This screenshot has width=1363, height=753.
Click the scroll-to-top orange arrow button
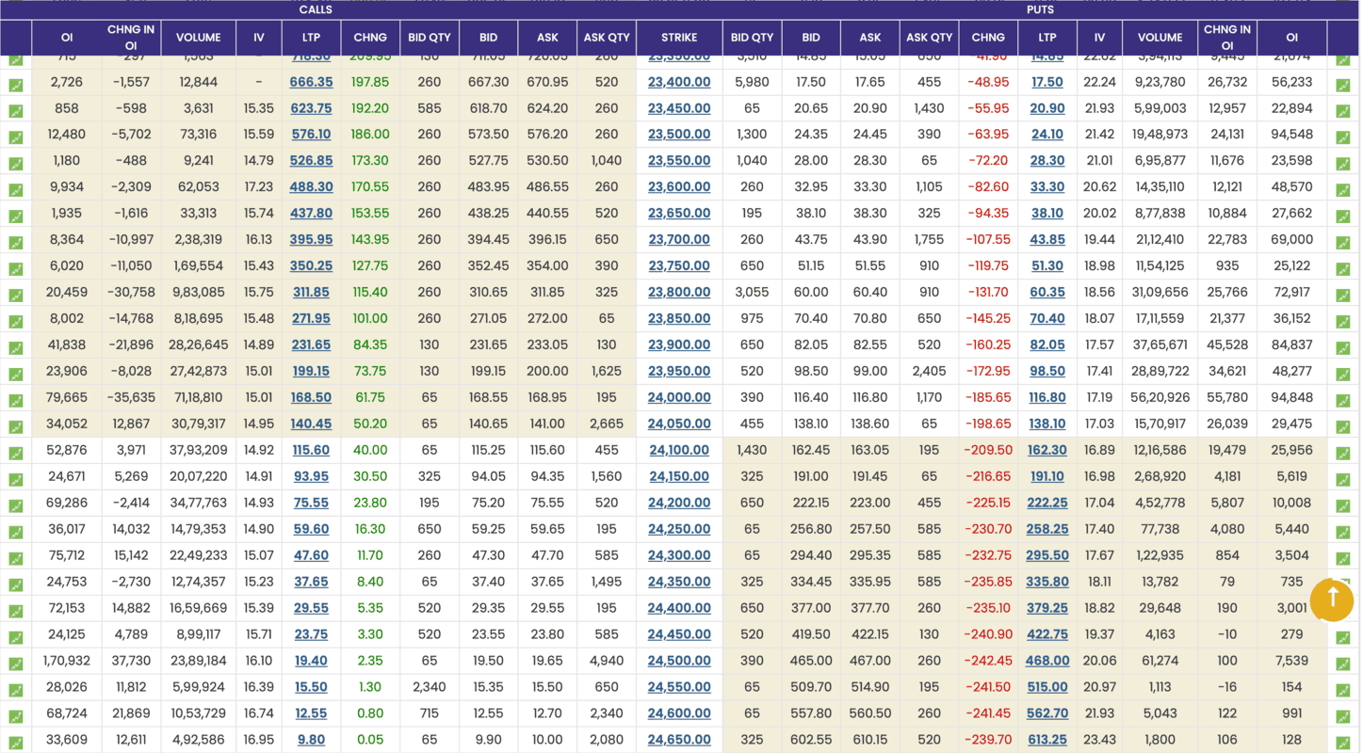[1332, 599]
